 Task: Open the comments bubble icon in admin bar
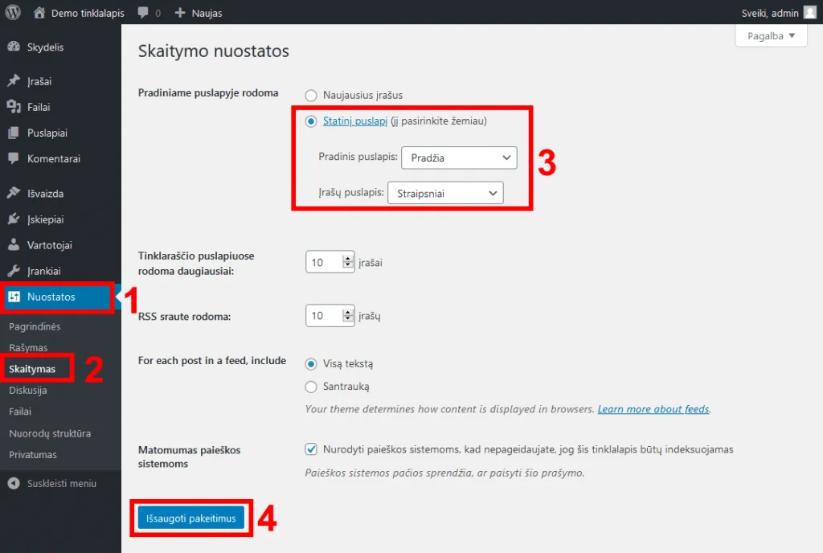click(x=143, y=13)
